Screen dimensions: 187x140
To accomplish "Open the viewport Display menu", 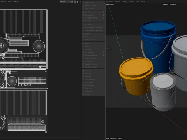I will pyautogui.click(x=124, y=2).
